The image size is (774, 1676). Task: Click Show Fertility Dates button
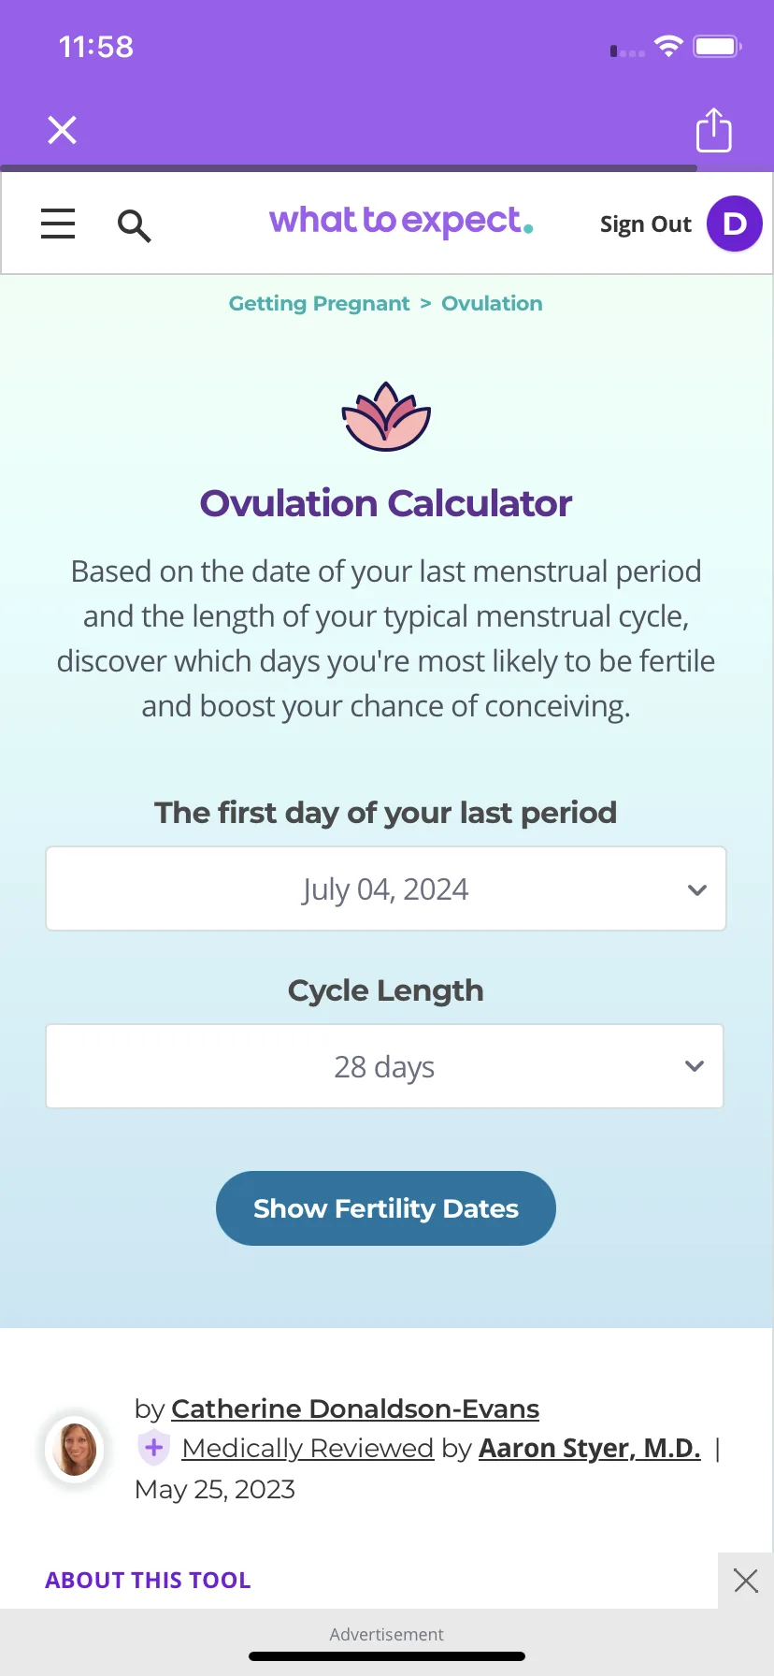pos(386,1208)
